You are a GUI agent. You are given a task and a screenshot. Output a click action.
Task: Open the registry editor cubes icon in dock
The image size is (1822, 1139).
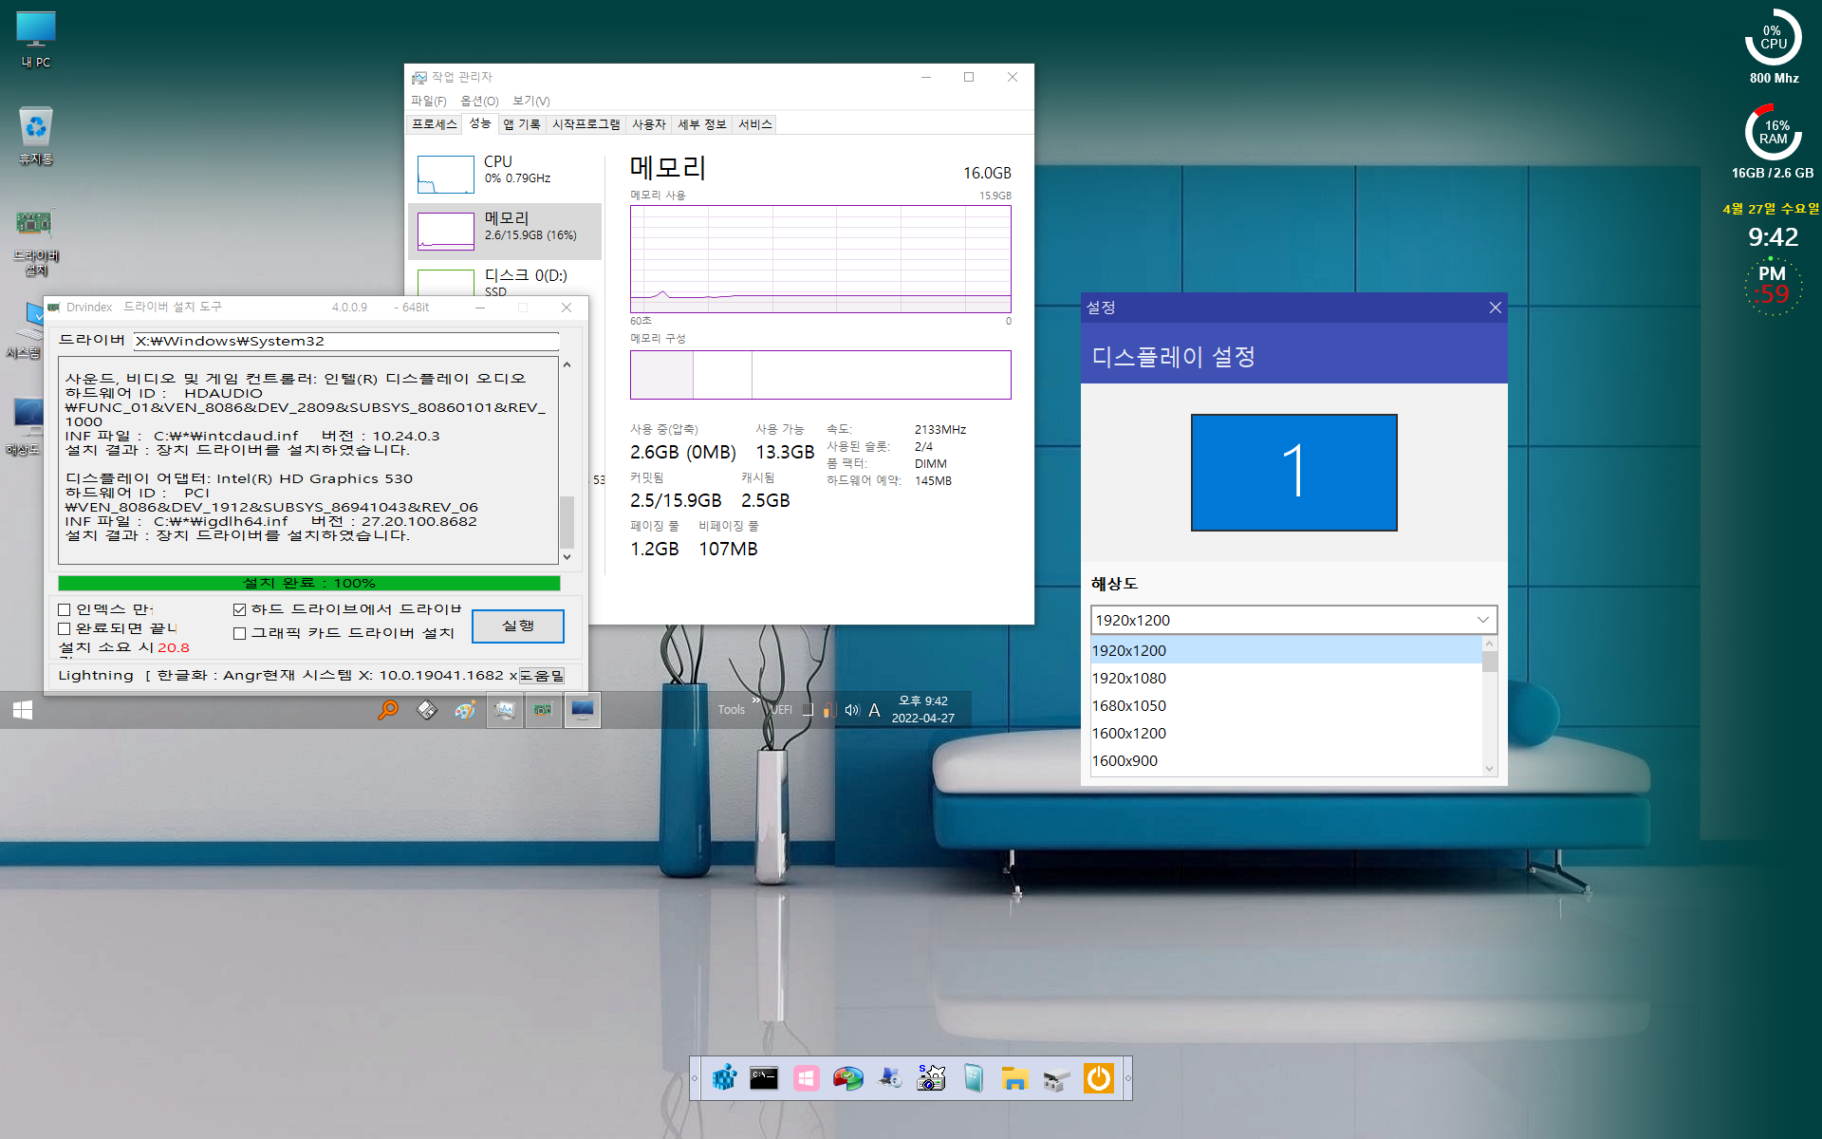[724, 1078]
